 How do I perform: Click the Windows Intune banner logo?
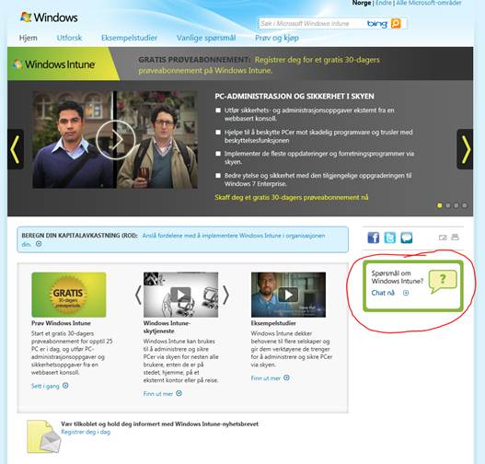[54, 64]
